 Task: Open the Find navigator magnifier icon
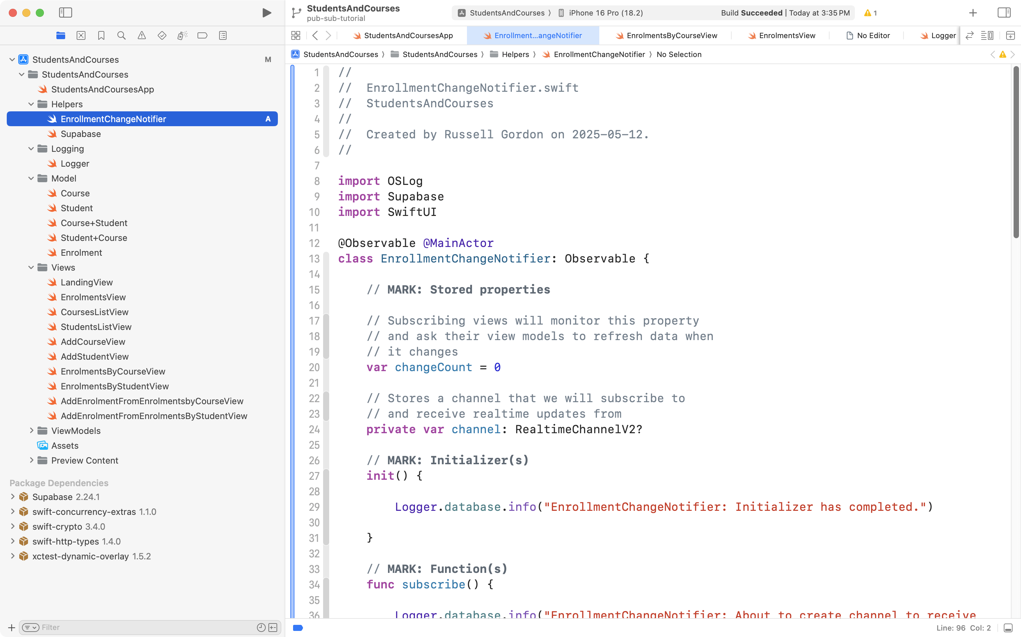click(122, 36)
